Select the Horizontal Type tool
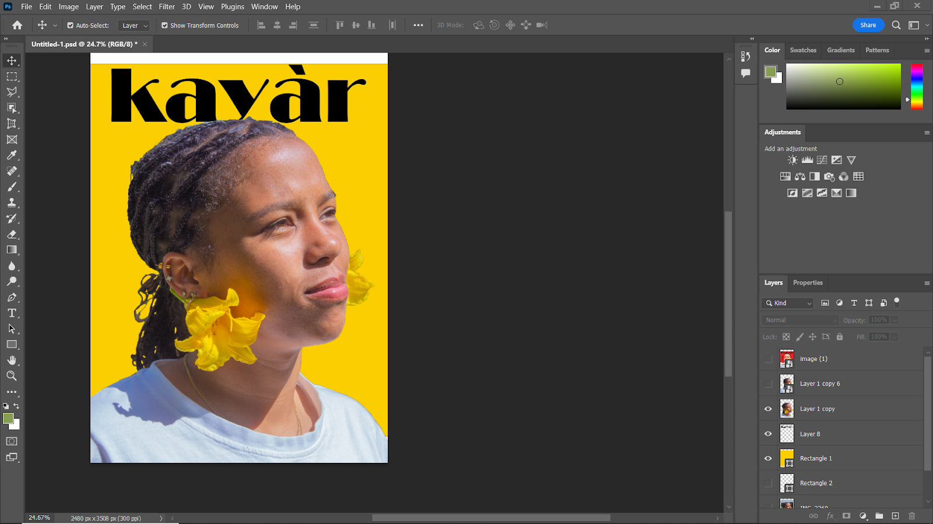Viewport: 933px width, 524px height. (12, 313)
